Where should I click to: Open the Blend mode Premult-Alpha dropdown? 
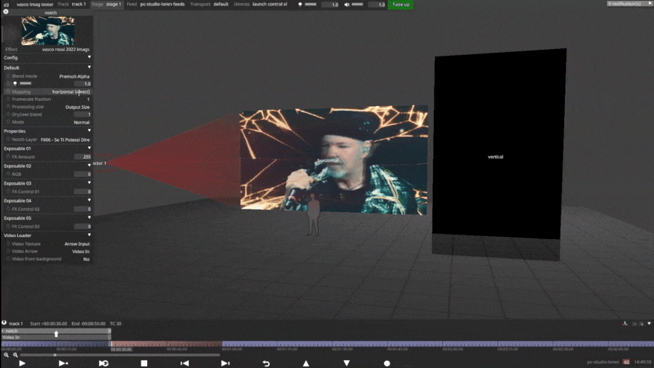pos(74,76)
